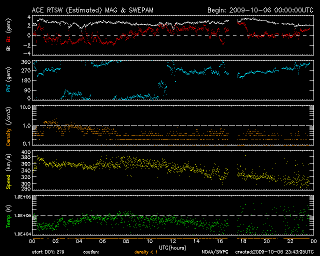Click the orange 'density < 1' caution label
The width and height of the screenshot is (320, 256).
coord(146,252)
